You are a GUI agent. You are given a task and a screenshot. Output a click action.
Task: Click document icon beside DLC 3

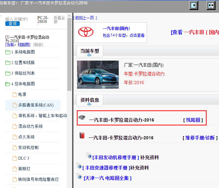click(15, 158)
